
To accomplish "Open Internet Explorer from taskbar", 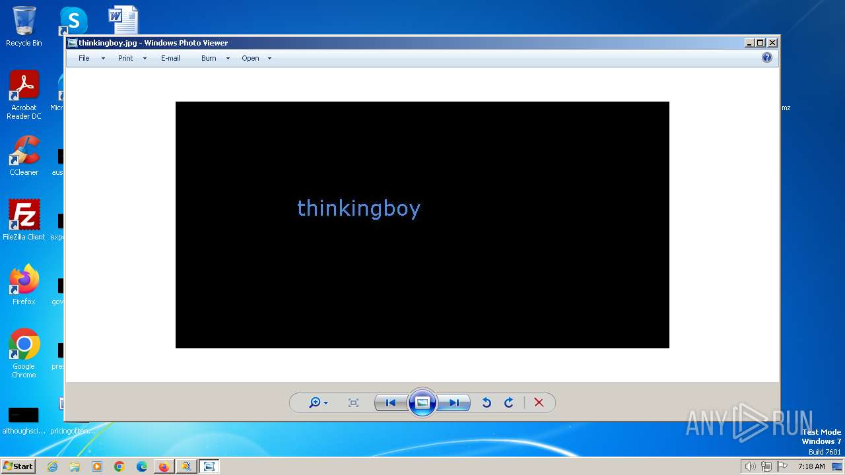I will (x=52, y=466).
